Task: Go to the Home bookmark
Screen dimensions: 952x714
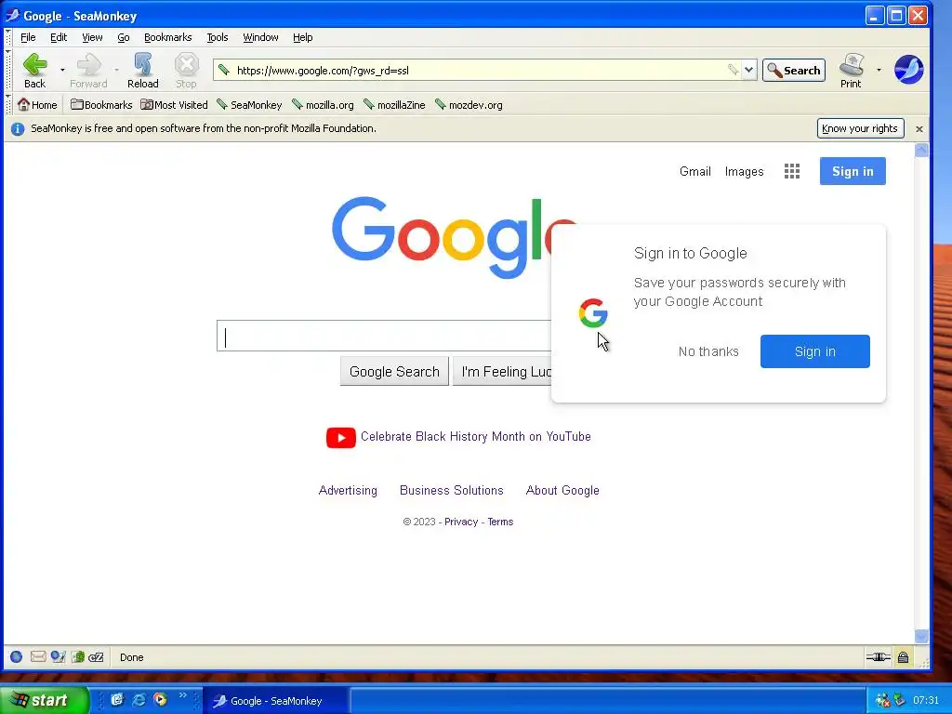Action: point(37,105)
